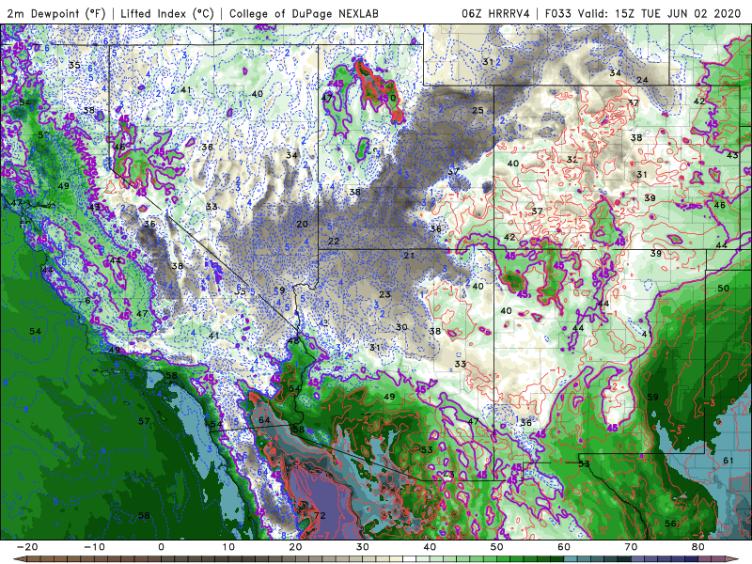Click the 'College of DuPage NEXLAB' header text
This screenshot has width=752, height=564.
pyautogui.click(x=304, y=13)
